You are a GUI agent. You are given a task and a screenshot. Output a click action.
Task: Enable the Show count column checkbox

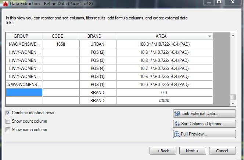[8, 121]
